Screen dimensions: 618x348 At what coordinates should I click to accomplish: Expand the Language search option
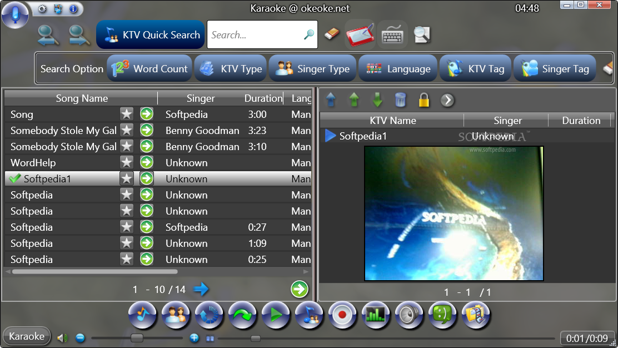click(398, 68)
